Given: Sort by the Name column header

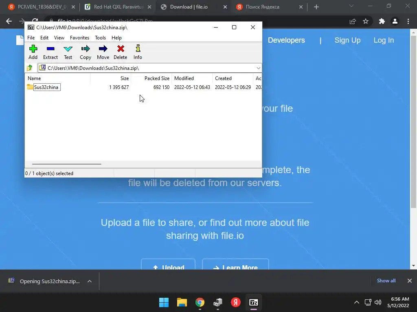Looking at the screenshot, I should (58, 78).
